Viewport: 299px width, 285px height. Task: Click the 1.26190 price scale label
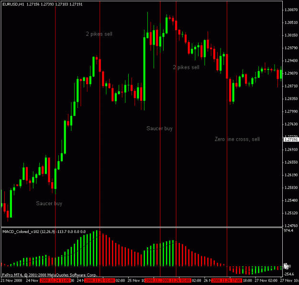click(291, 175)
